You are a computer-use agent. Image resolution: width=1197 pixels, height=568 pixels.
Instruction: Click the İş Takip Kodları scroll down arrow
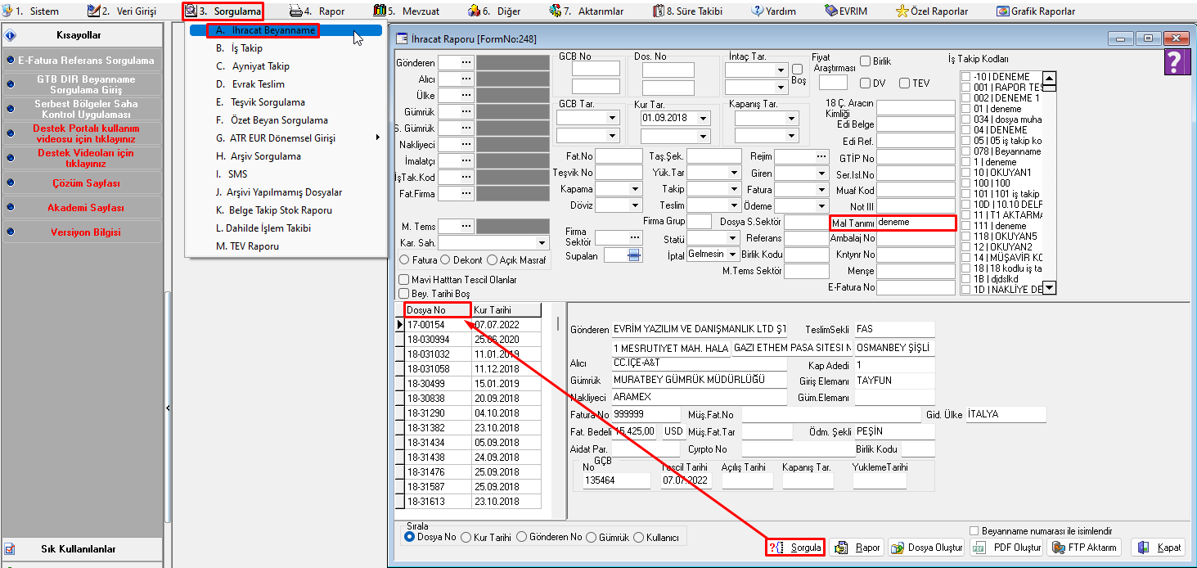click(1051, 287)
